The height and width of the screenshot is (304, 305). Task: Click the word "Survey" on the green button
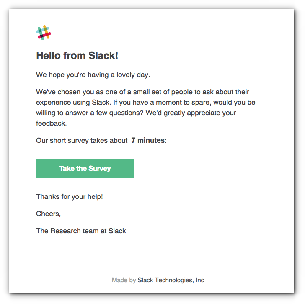(x=100, y=168)
